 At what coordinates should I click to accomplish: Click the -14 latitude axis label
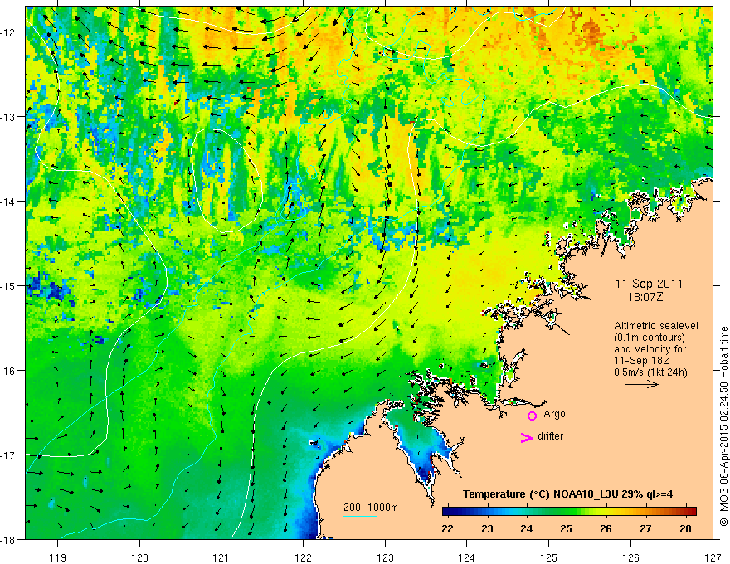coord(9,202)
